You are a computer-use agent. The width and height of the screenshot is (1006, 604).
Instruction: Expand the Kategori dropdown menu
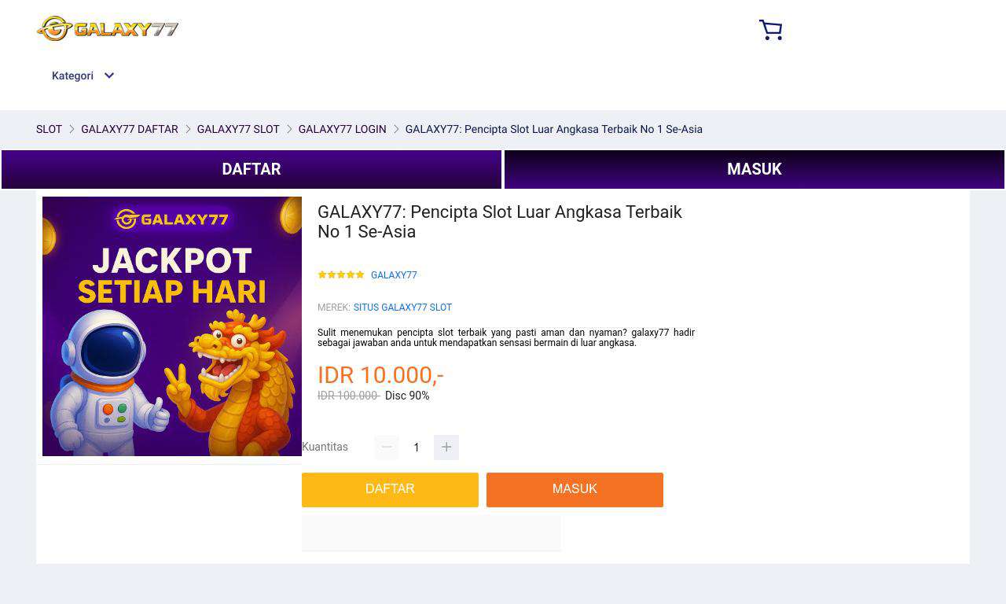tap(83, 75)
